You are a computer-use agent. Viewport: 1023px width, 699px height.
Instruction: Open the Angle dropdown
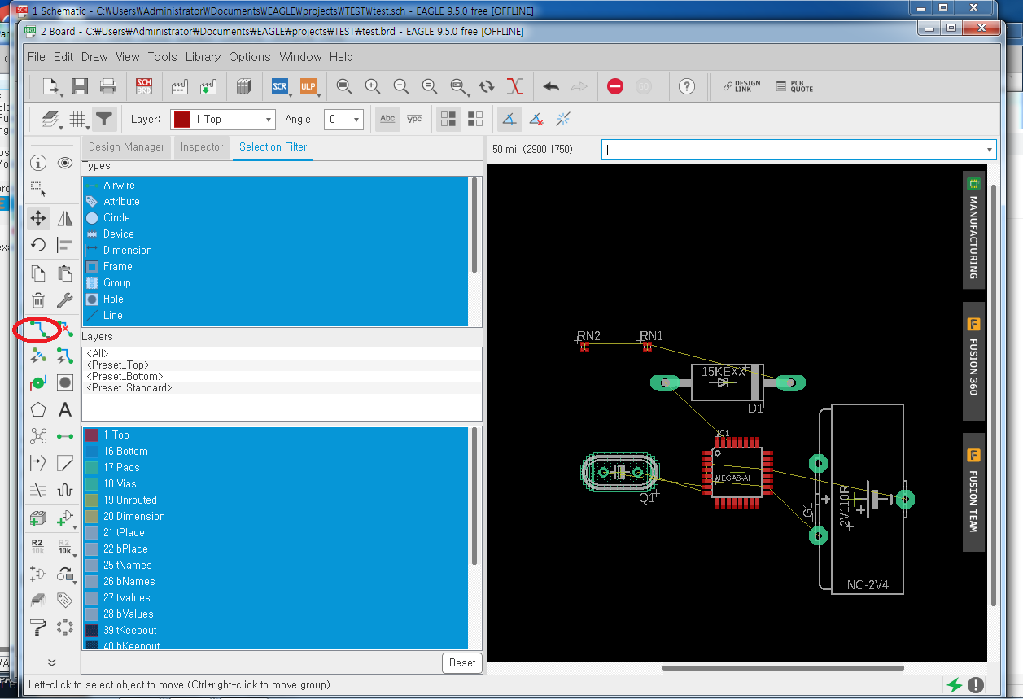point(343,119)
